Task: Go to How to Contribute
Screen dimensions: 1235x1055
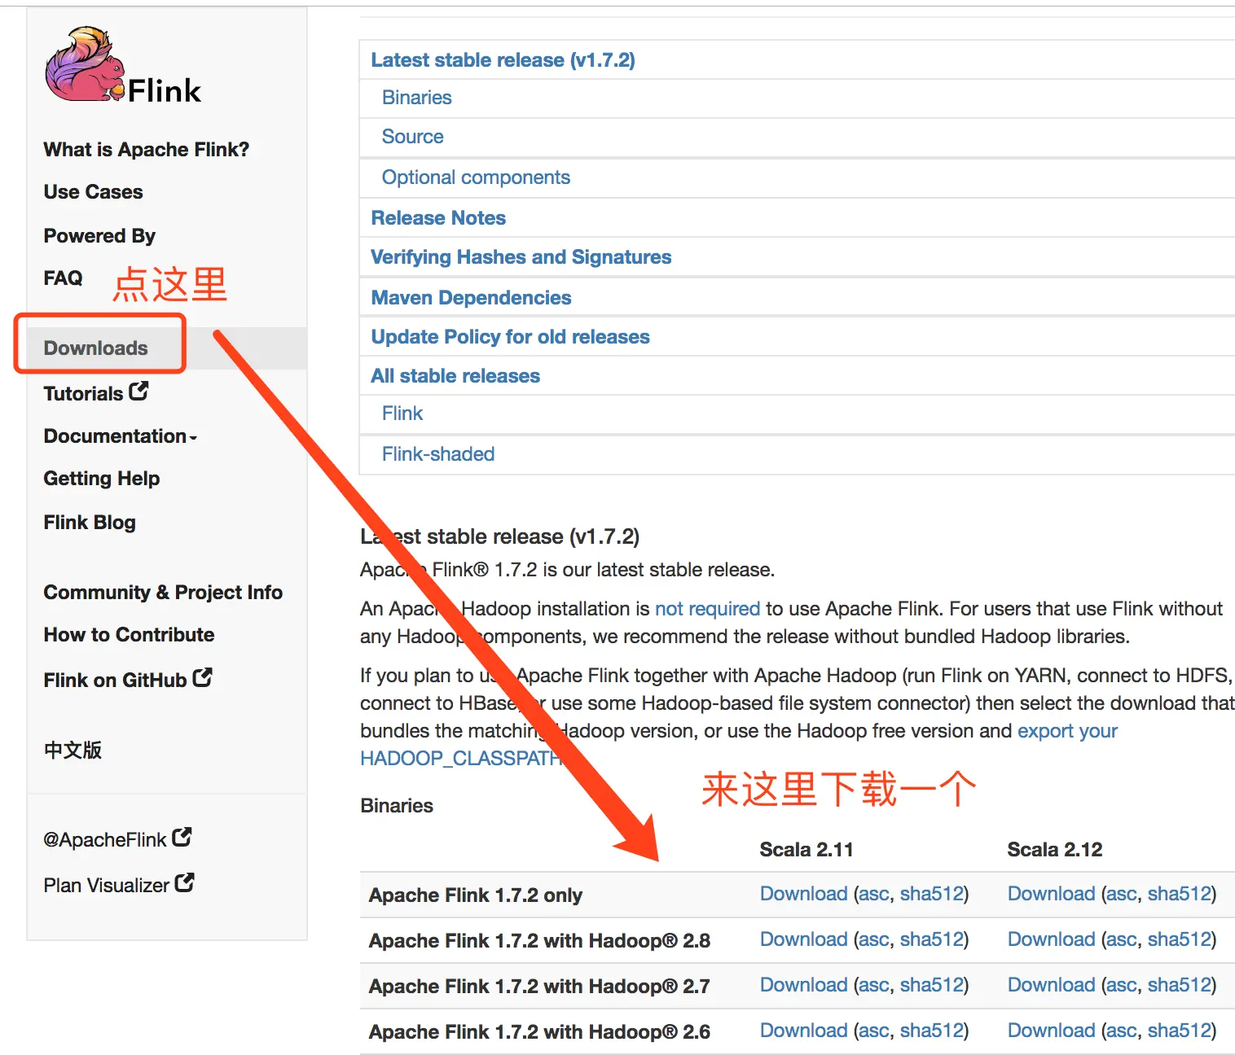Action: 130,635
